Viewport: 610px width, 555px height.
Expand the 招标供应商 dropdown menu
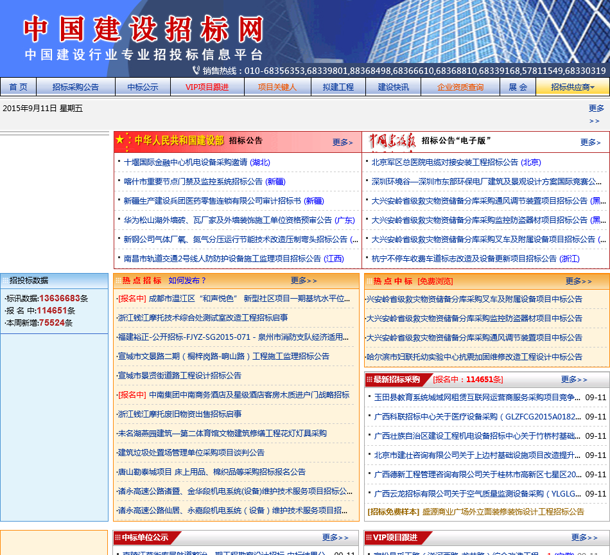point(573,87)
